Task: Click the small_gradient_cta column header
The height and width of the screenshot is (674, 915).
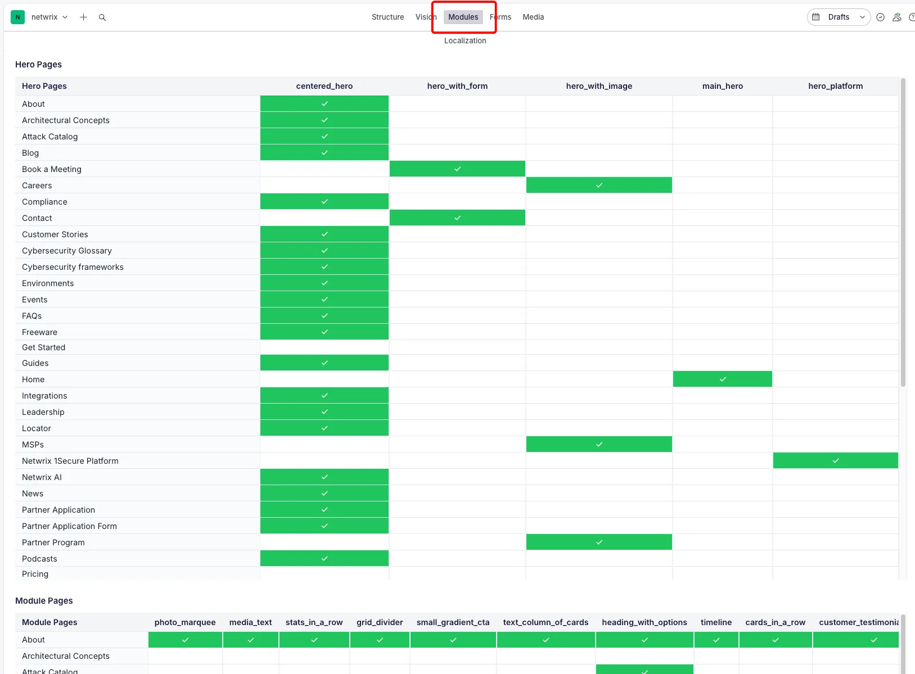Action: tap(453, 622)
